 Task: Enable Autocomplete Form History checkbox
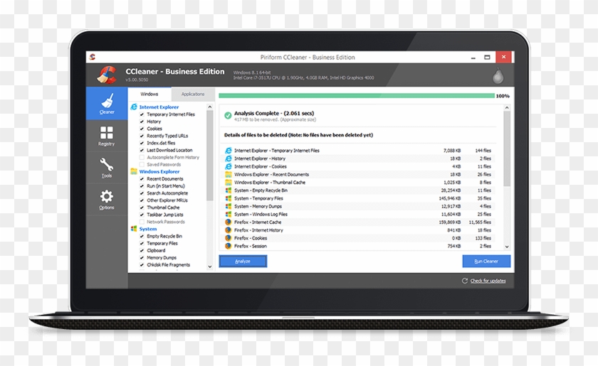(142, 157)
